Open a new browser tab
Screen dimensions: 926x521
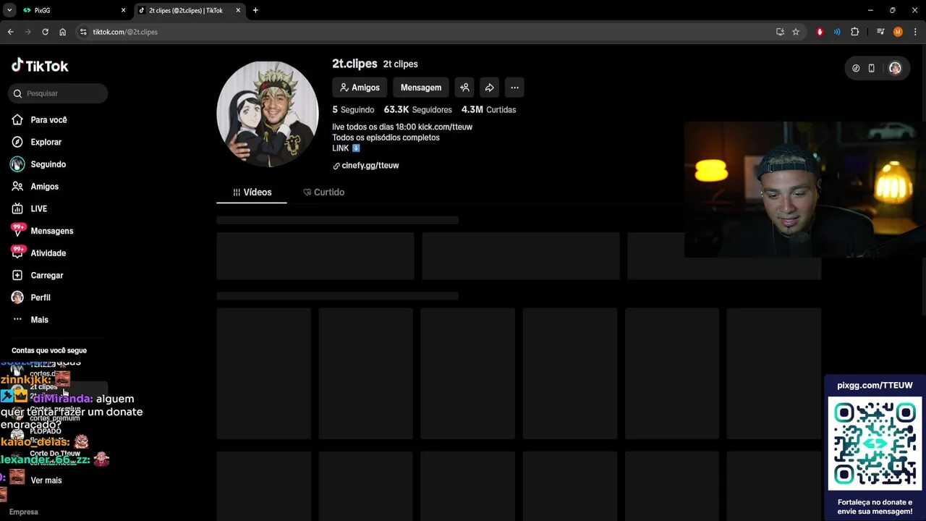pyautogui.click(x=255, y=10)
